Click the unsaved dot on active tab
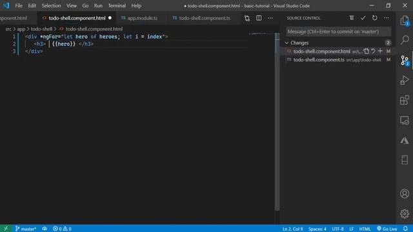The image size is (413, 232). point(110,18)
